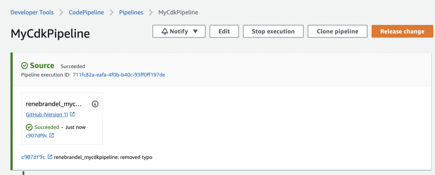Click the green checkmark beside Succeeded - Just now
435x175 pixels.
29,127
